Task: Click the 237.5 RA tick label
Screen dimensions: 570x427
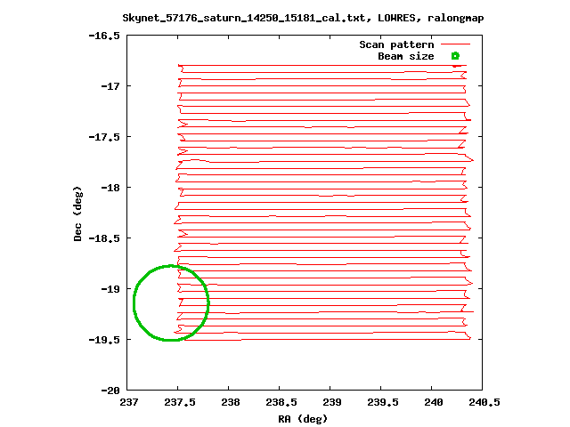Action: (180, 402)
